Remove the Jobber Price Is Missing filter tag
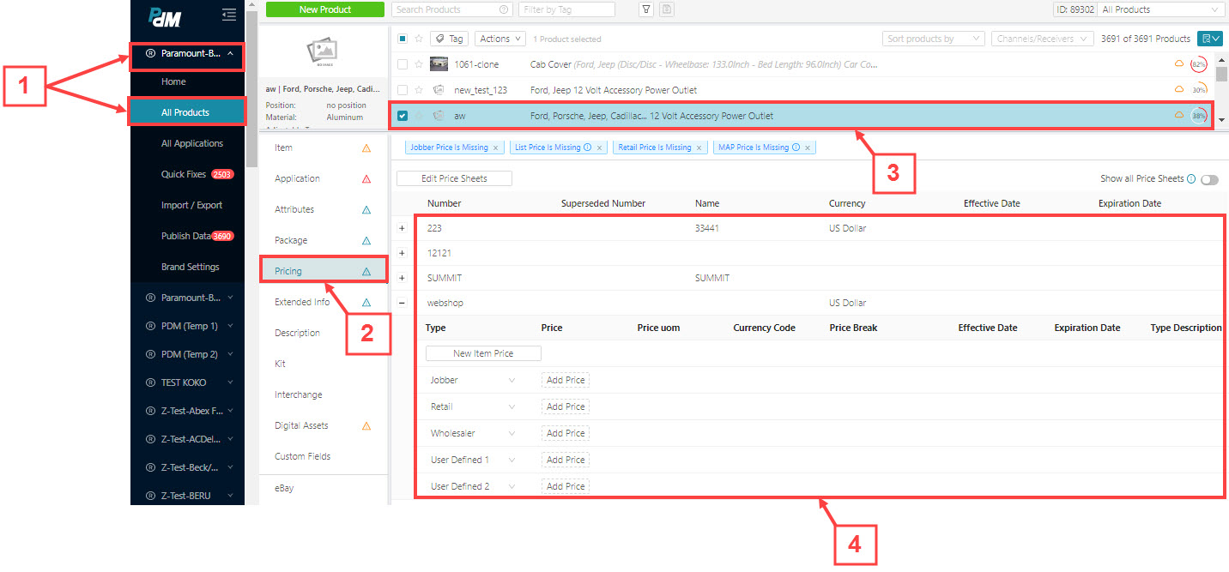This screenshot has height=572, width=1229. pos(495,148)
